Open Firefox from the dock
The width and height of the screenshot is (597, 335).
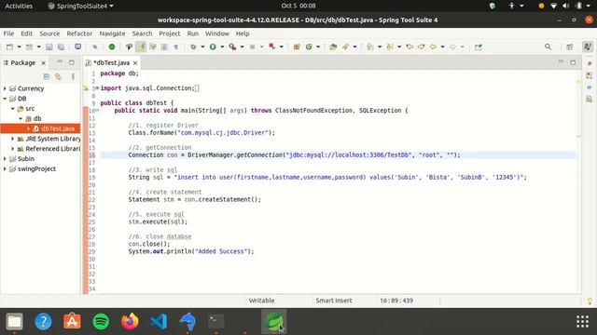(130, 321)
